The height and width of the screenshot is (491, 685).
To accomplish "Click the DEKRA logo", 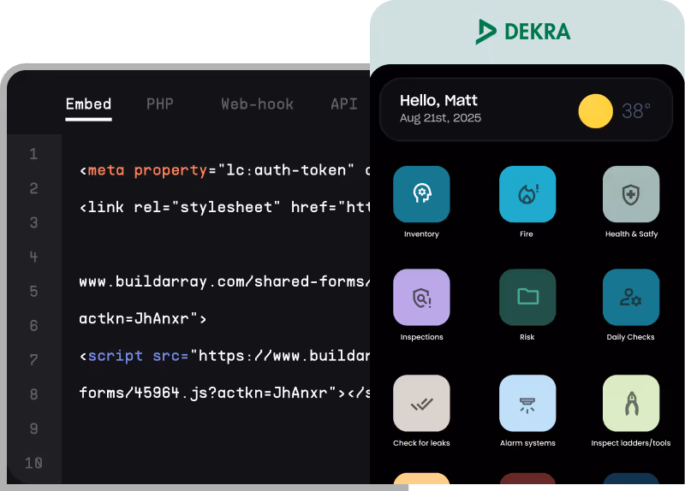I will point(523,32).
